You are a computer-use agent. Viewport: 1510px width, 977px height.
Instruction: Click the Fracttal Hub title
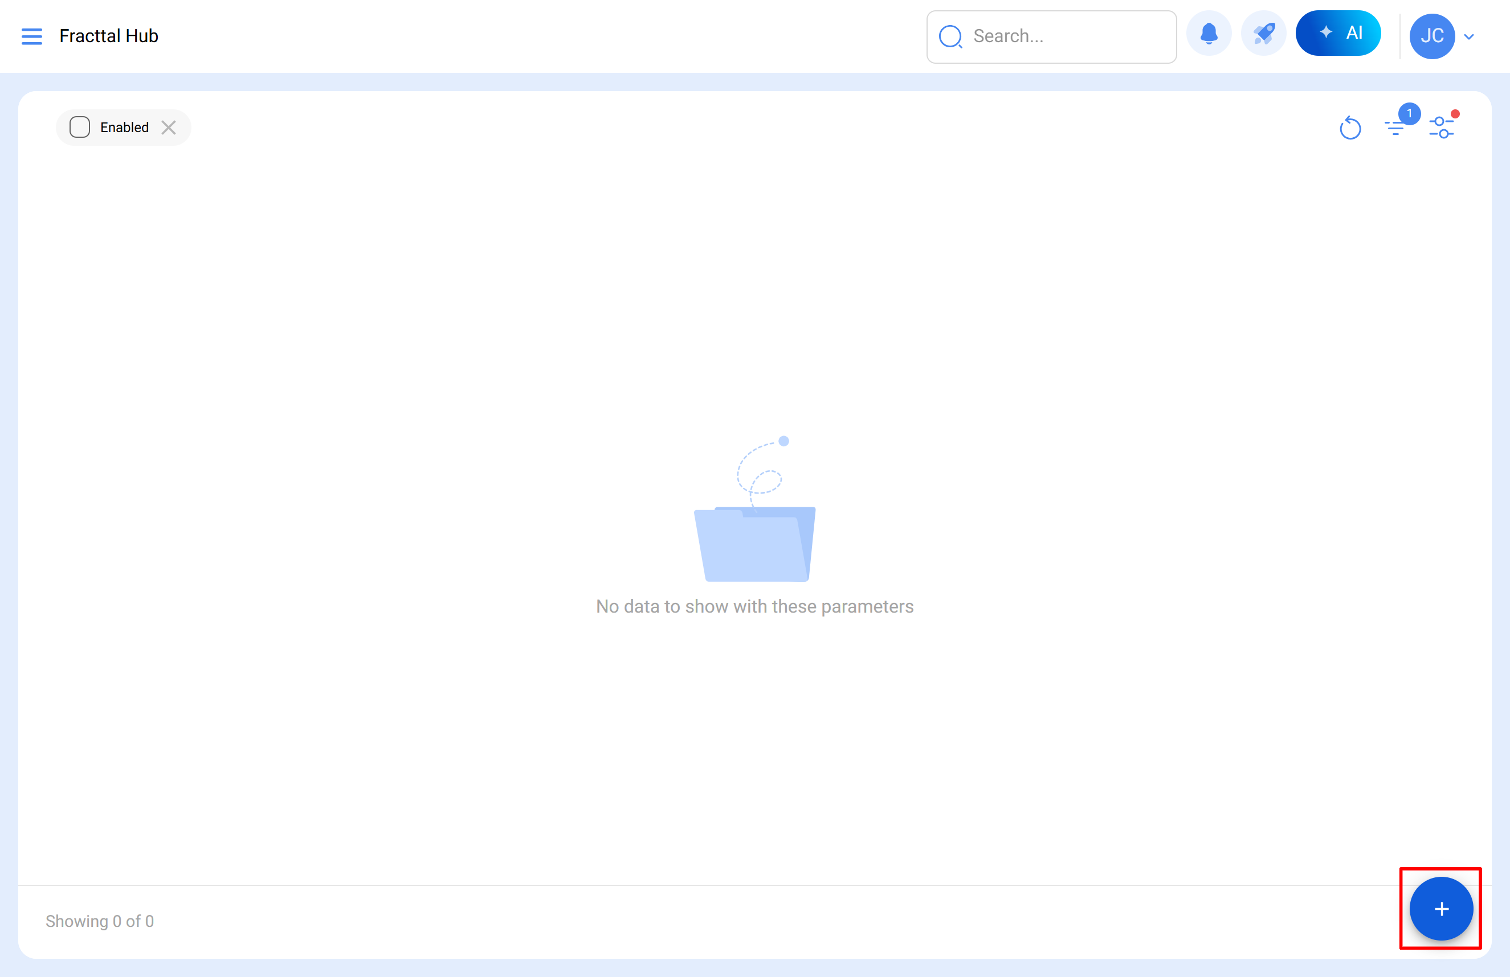[108, 36]
